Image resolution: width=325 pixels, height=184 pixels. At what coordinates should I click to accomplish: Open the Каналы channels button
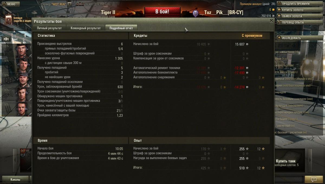[15, 179]
